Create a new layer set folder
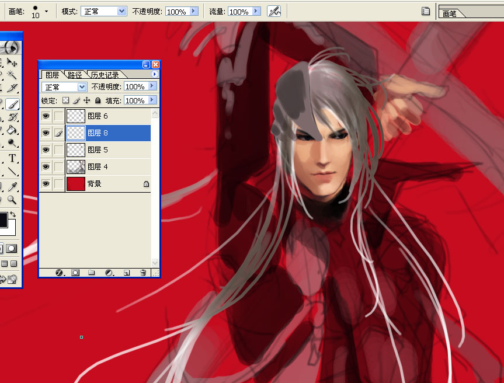504x383 pixels. pos(92,273)
